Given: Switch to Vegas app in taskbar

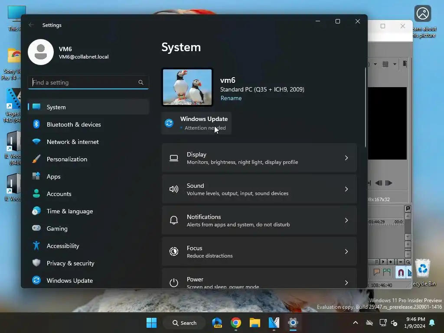Looking at the screenshot, I should coord(274,323).
